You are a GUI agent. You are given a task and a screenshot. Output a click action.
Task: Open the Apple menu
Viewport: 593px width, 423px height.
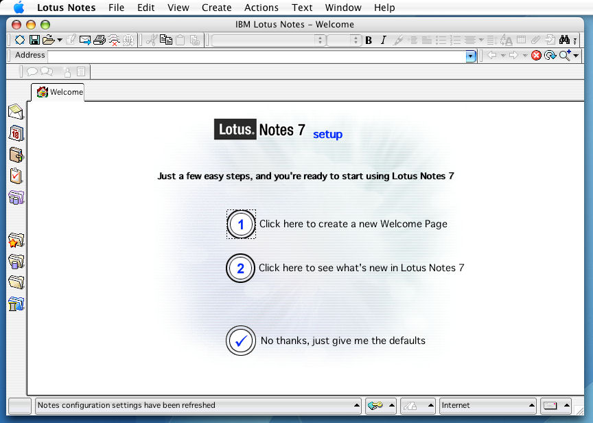click(x=19, y=7)
